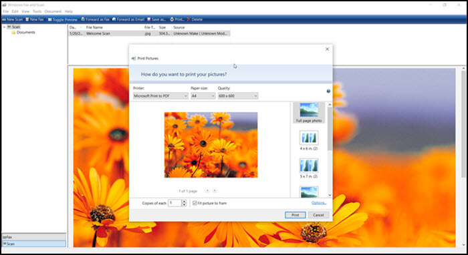Increase the copies count with up arrow

pos(184,202)
